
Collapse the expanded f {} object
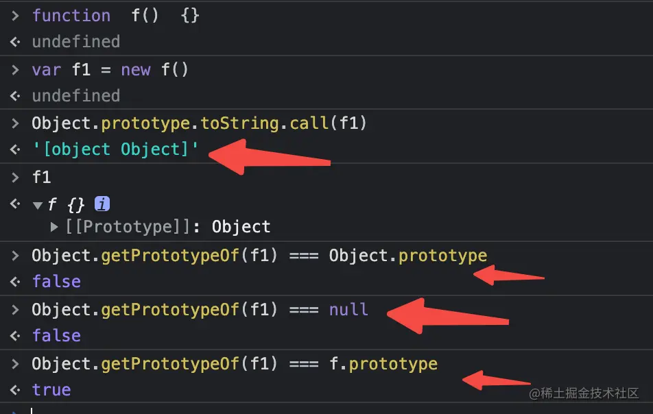(x=38, y=205)
